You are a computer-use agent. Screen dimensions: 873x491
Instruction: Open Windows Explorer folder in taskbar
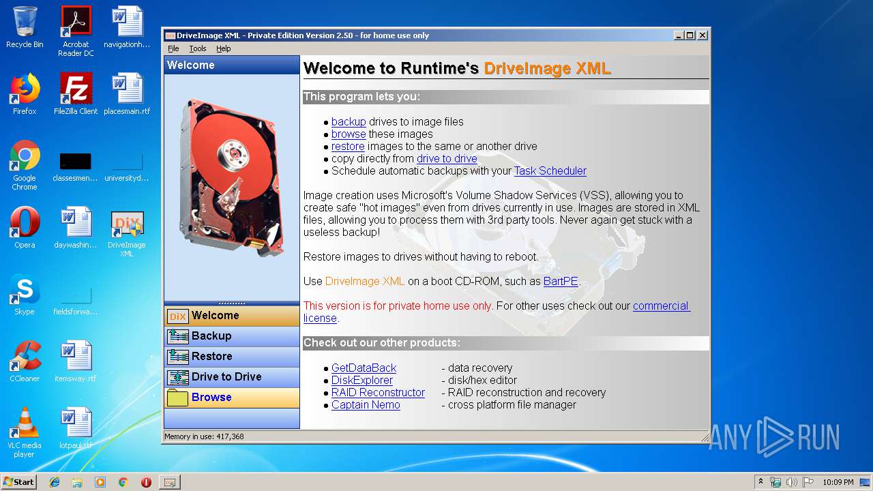77,482
